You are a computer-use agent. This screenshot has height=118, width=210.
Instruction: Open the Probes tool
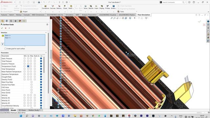point(107,7)
